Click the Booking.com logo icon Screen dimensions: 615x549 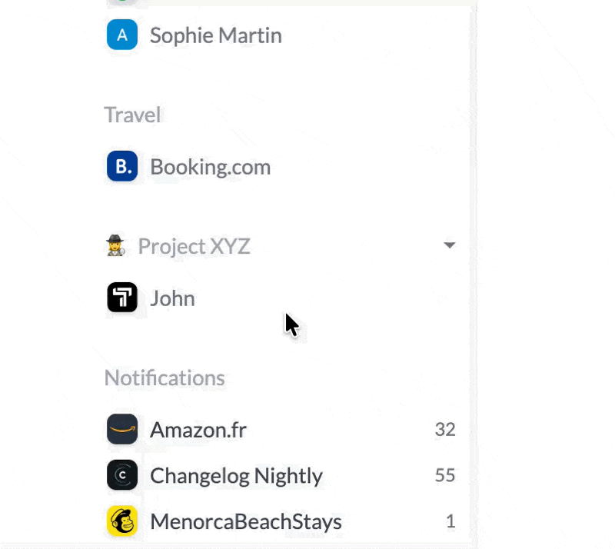[122, 166]
